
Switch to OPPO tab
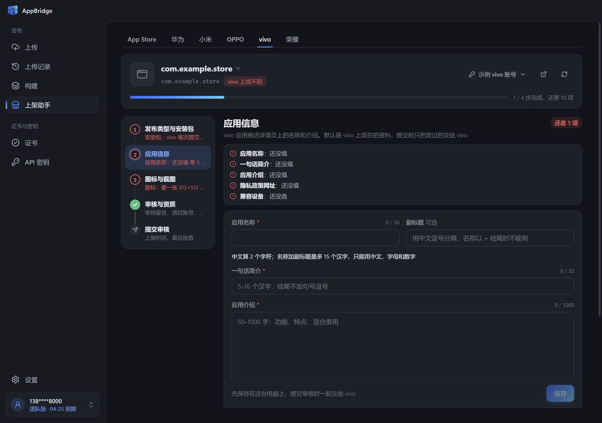(235, 39)
